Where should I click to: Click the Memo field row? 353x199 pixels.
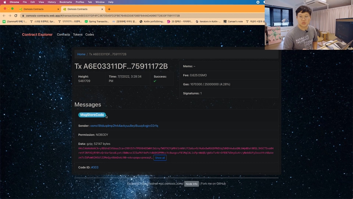(x=229, y=66)
